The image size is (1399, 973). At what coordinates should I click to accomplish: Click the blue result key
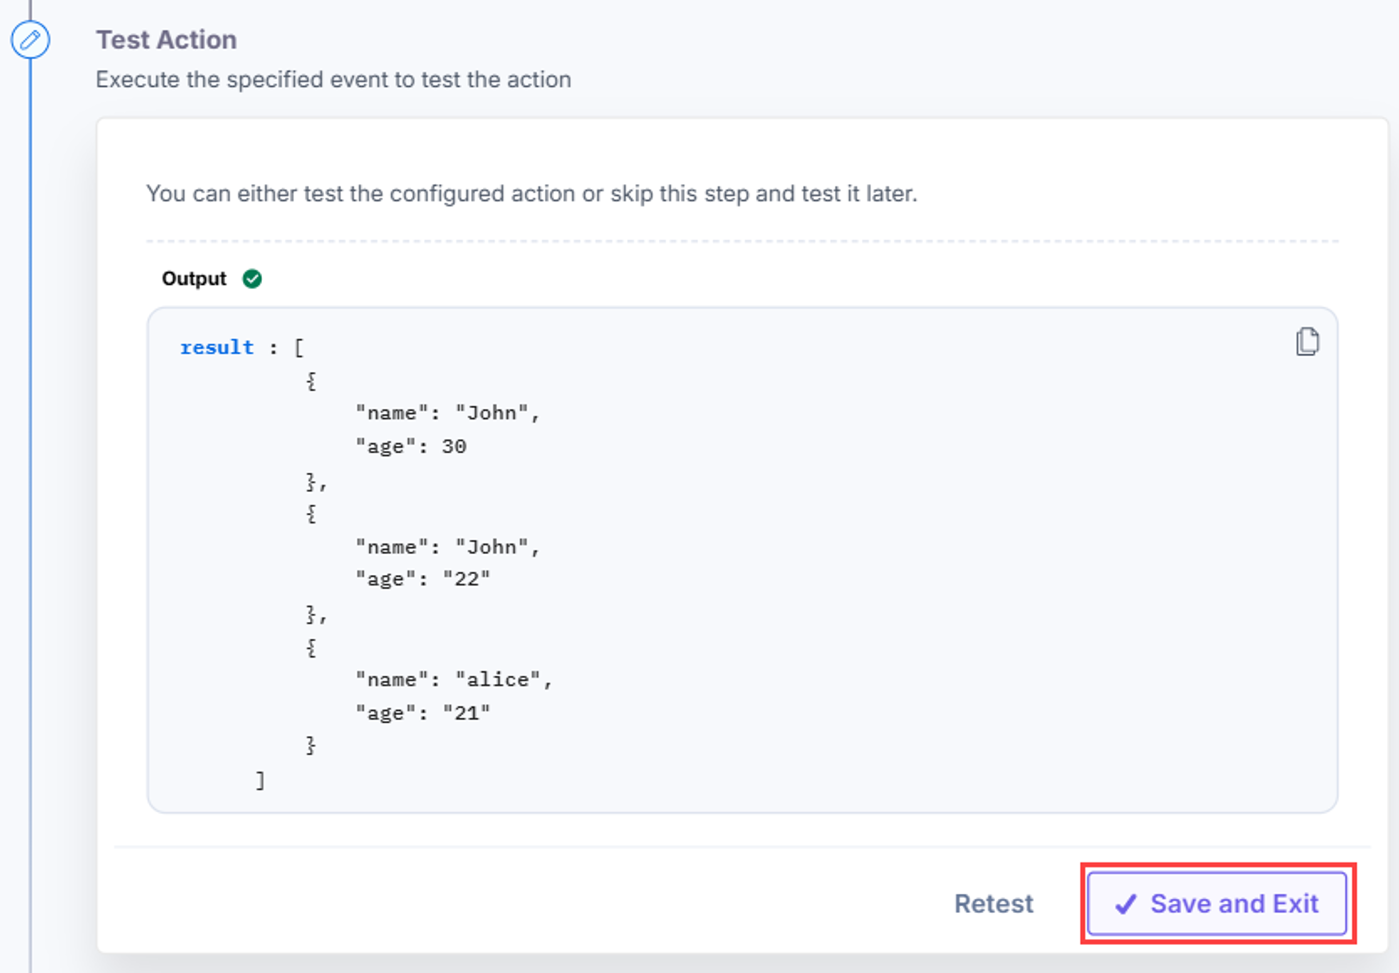click(x=217, y=348)
